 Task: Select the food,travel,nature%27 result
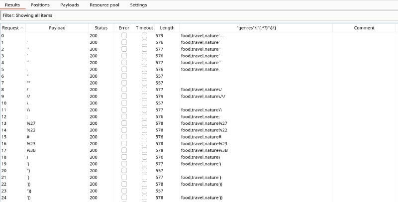(x=204, y=123)
